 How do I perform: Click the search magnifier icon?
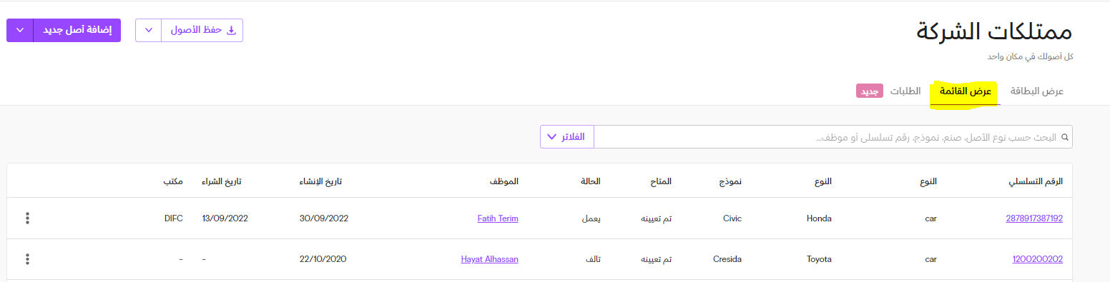pos(1064,137)
